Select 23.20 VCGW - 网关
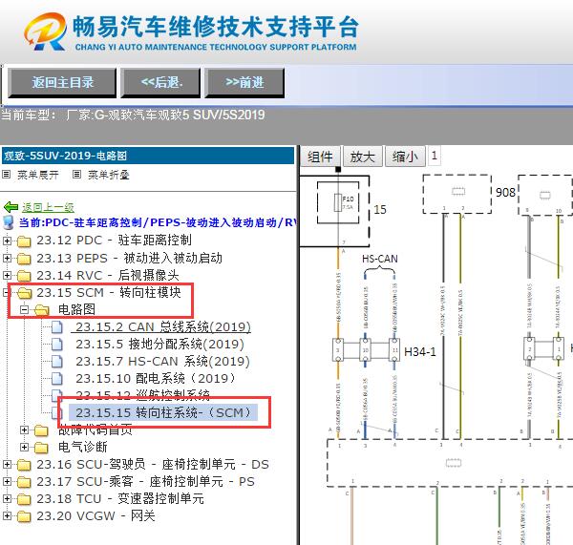 pyautogui.click(x=95, y=515)
